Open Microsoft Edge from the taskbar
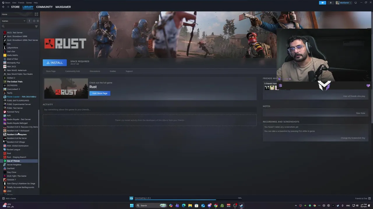This screenshot has height=209, width=373. click(184, 206)
